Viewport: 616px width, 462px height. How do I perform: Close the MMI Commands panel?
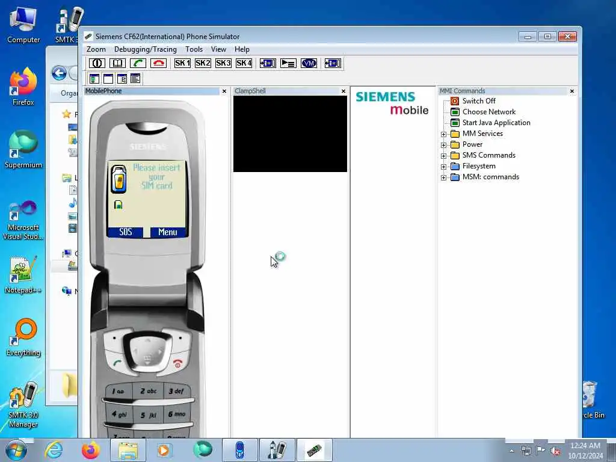(x=572, y=91)
